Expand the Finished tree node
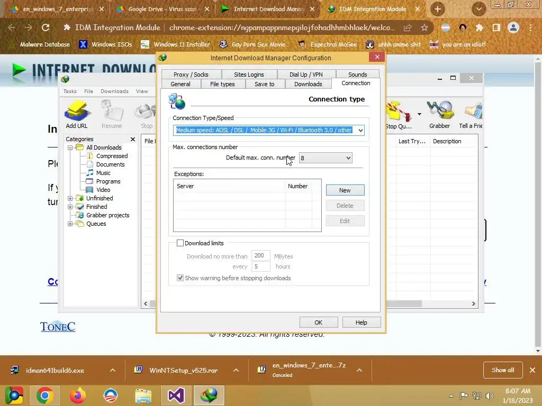The width and height of the screenshot is (542, 406). coord(70,207)
